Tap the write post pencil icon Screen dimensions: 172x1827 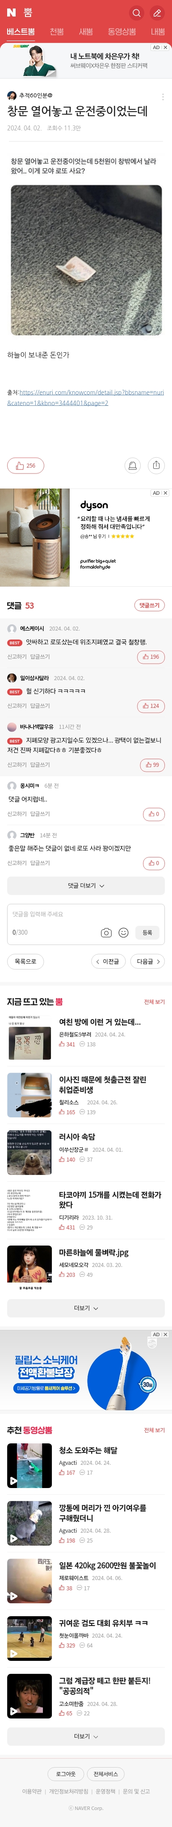coord(157,13)
